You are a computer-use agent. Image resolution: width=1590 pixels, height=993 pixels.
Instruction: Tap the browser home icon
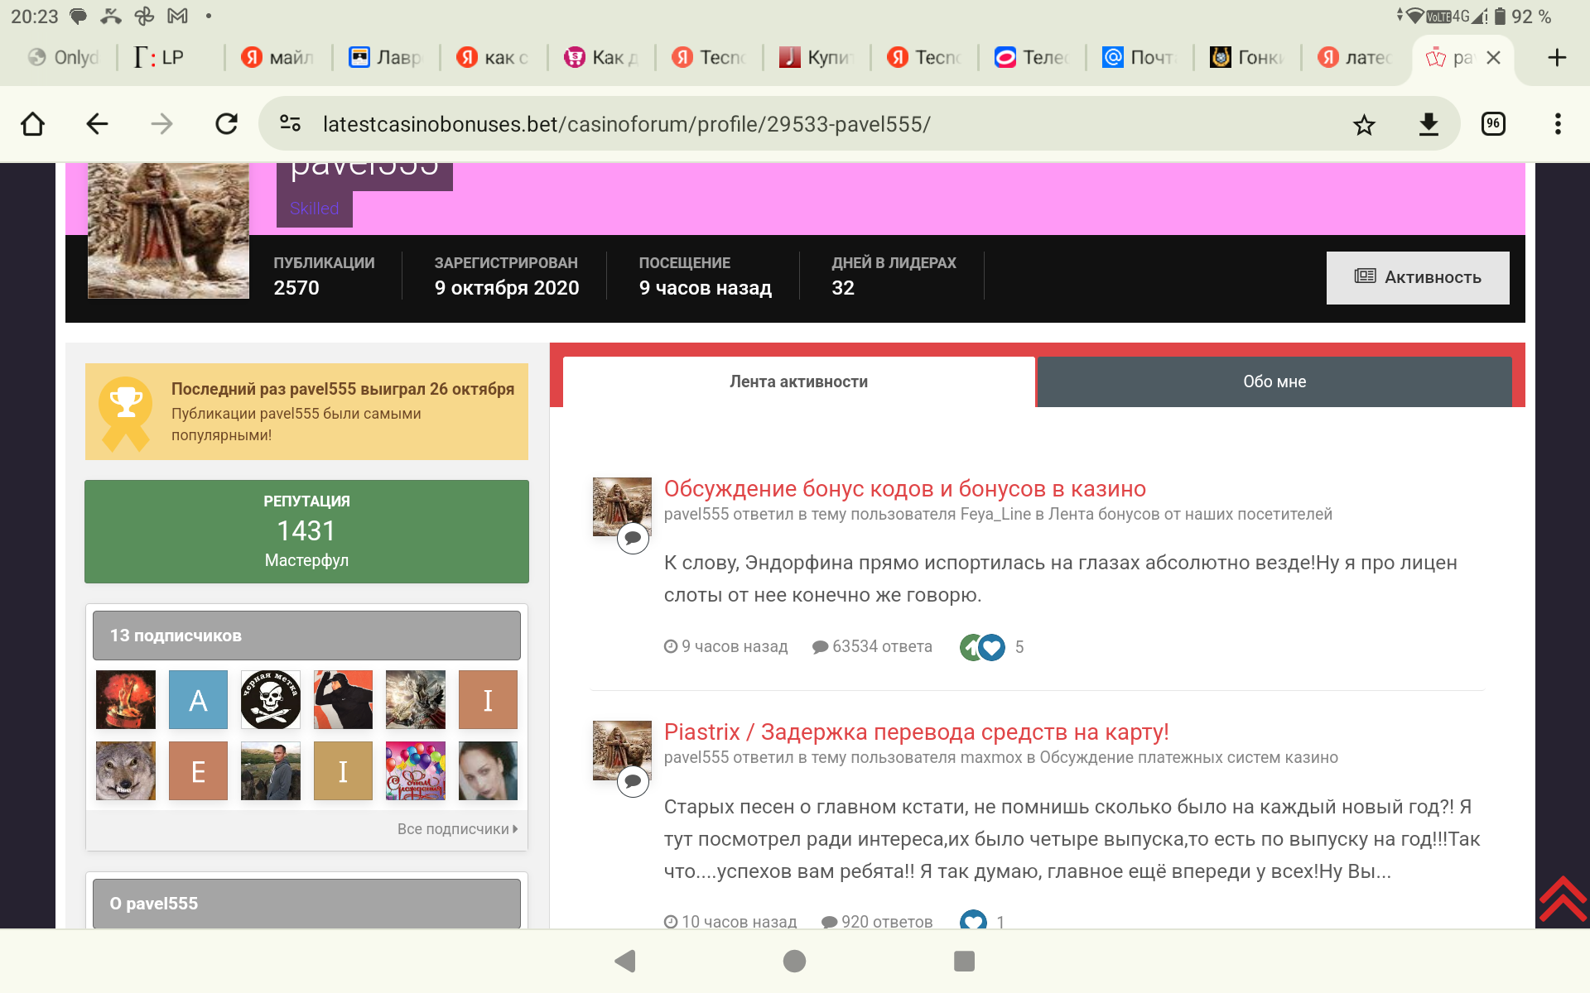[x=33, y=124]
